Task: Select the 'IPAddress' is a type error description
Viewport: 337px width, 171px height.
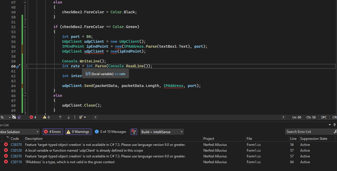Action: pos(70,162)
